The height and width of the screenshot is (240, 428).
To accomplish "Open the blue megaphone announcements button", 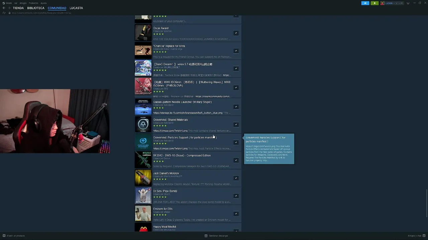I will (x=365, y=3).
